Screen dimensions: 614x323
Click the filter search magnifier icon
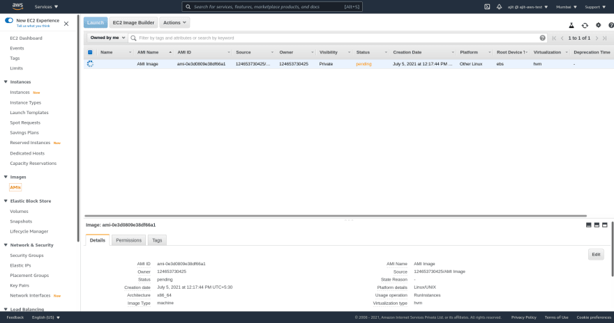(x=133, y=38)
